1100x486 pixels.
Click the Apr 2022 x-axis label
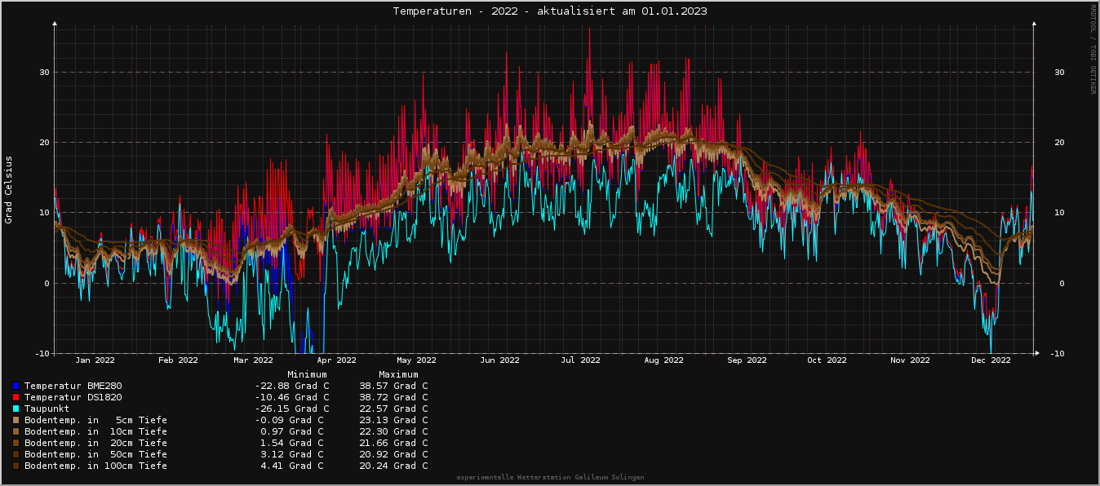click(x=336, y=360)
